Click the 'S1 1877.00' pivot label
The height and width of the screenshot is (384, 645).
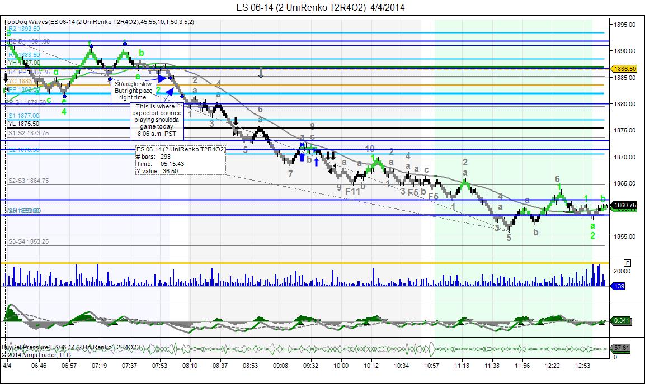(24, 116)
